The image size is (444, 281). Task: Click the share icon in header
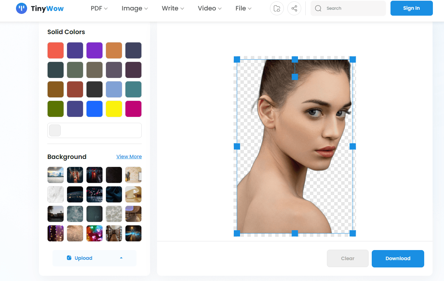tap(294, 8)
